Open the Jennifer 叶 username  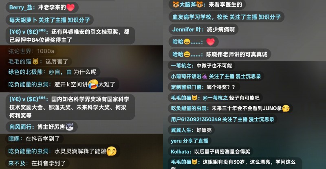[x=187, y=29]
